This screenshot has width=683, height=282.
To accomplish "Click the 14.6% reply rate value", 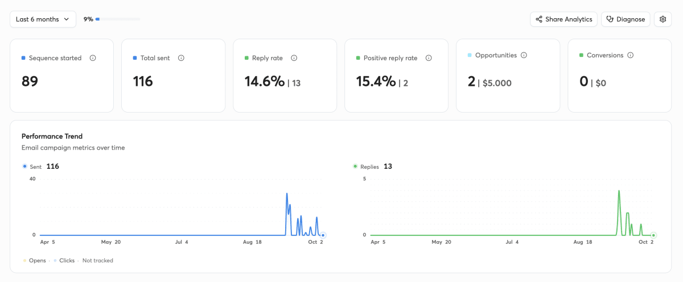I will [x=265, y=81].
